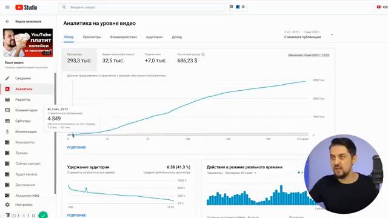Click the blue extension icon after search bar
Viewport: 388px width, 218px height.
click(238, 7)
